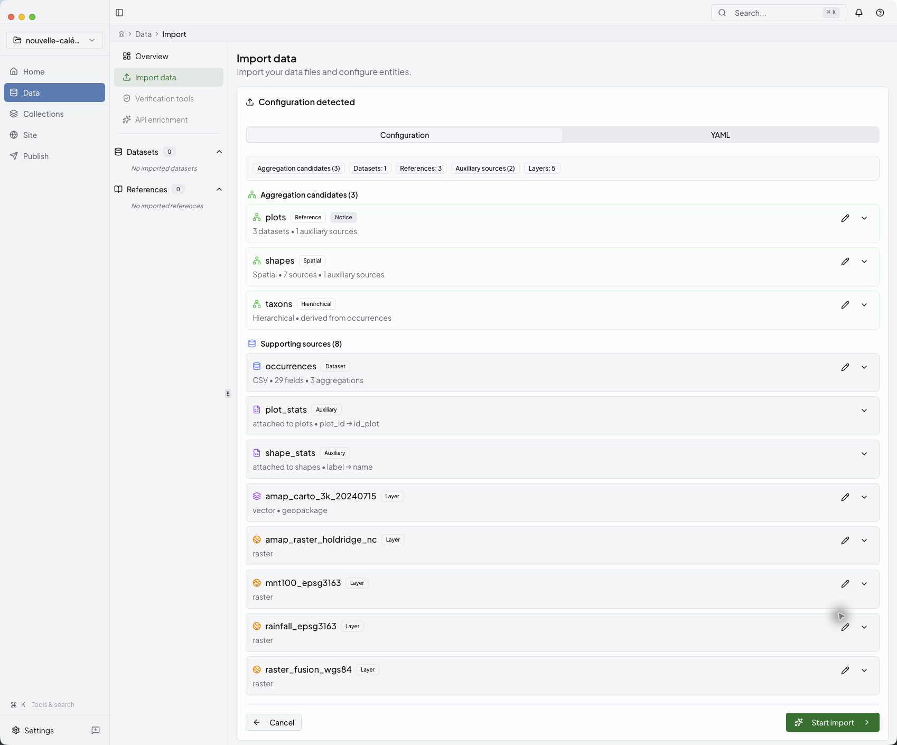Image resolution: width=897 pixels, height=745 pixels.
Task: Expand the amap_carto_3k_20240715 chevron
Action: tap(864, 497)
